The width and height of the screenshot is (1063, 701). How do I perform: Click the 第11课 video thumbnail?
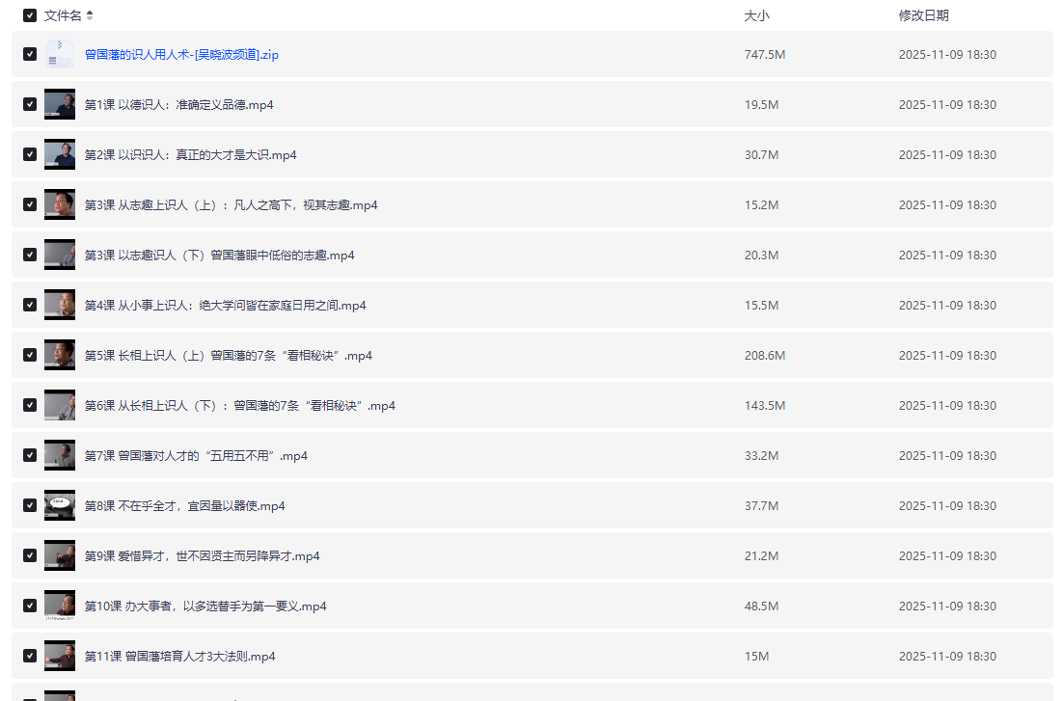tap(60, 656)
